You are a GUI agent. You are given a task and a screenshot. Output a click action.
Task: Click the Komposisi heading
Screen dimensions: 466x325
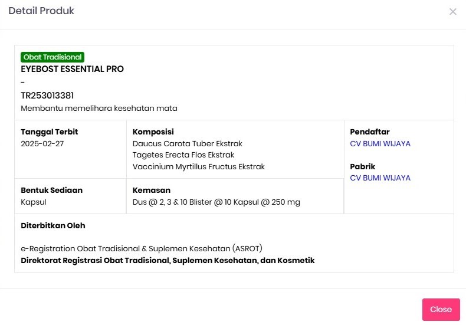(153, 132)
